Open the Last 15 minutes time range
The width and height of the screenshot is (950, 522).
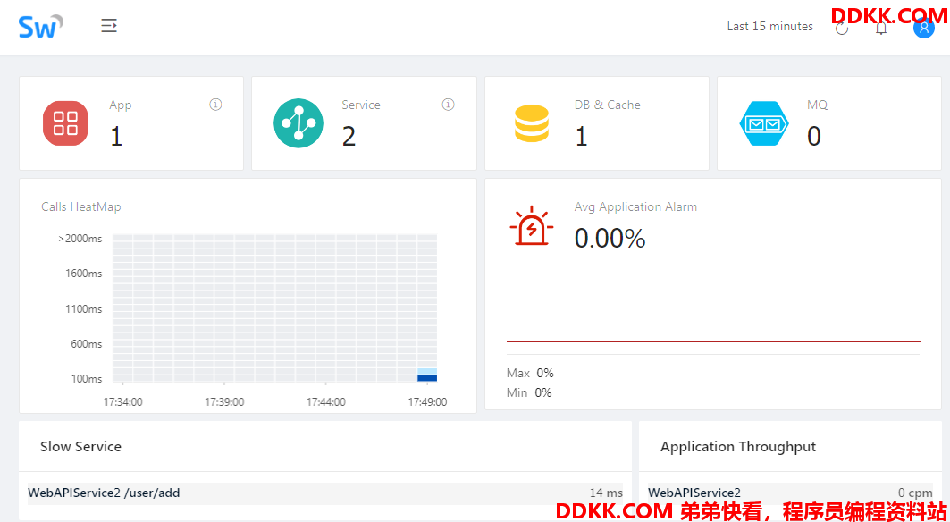[x=769, y=27]
